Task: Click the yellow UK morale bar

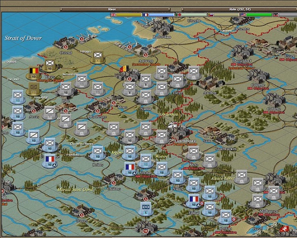Action: [x=129, y=15]
